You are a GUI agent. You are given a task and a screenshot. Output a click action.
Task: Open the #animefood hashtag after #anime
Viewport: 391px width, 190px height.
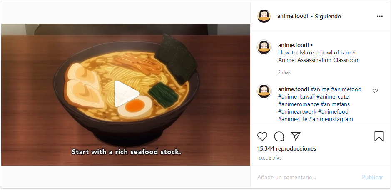346,89
